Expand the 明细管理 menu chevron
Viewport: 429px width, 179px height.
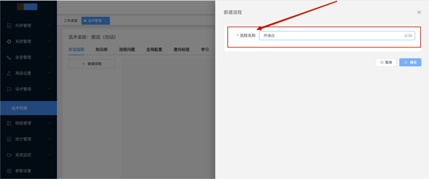click(50, 123)
